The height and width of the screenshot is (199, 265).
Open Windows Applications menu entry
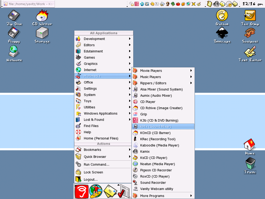click(104, 113)
